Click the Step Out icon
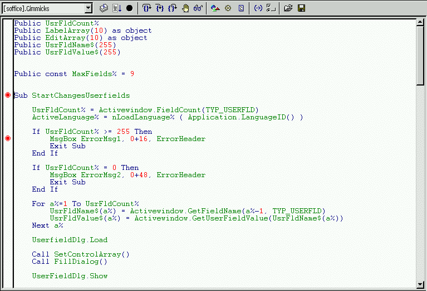 pos(173,8)
